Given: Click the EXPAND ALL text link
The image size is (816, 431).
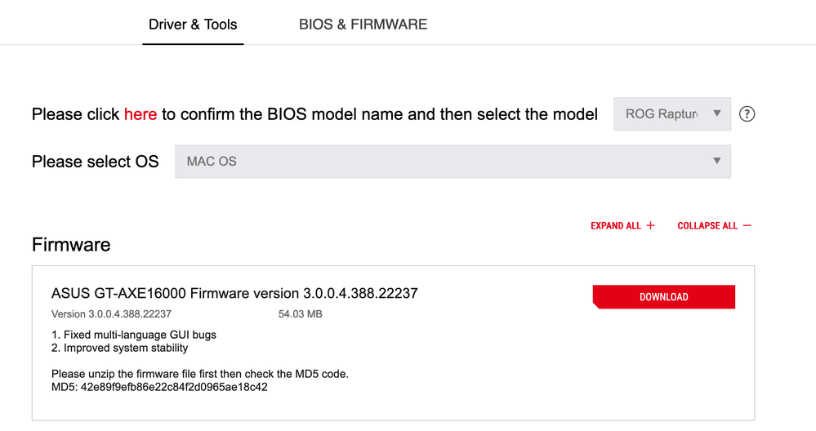Looking at the screenshot, I should pos(616,226).
